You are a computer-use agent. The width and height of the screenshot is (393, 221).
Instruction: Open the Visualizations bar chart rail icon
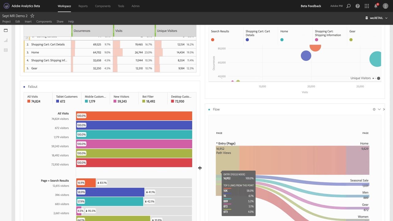(6, 40)
